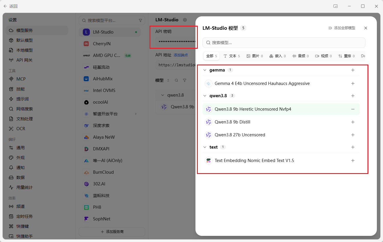
Task: Switch to the 嵌入 model tab
Action: coord(277,56)
